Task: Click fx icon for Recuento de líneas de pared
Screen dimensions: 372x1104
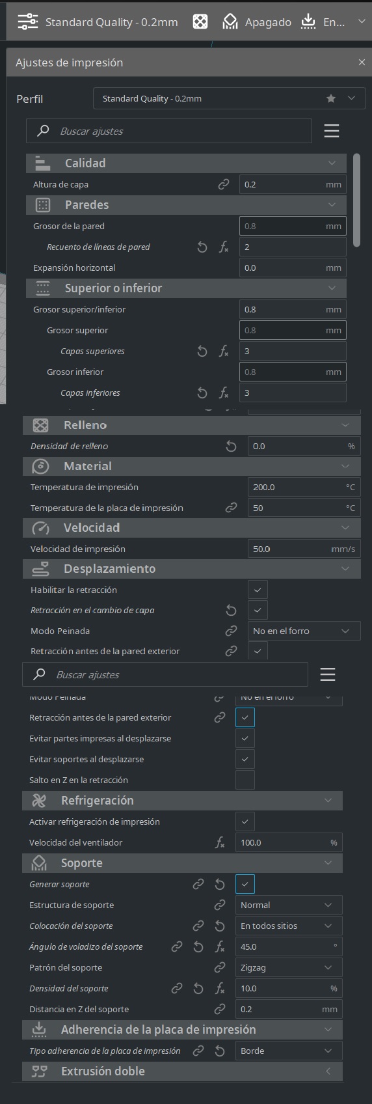Action: click(x=224, y=247)
